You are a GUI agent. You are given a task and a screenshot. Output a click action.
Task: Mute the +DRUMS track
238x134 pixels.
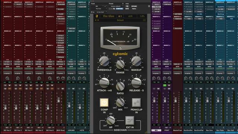[x=73, y=89]
